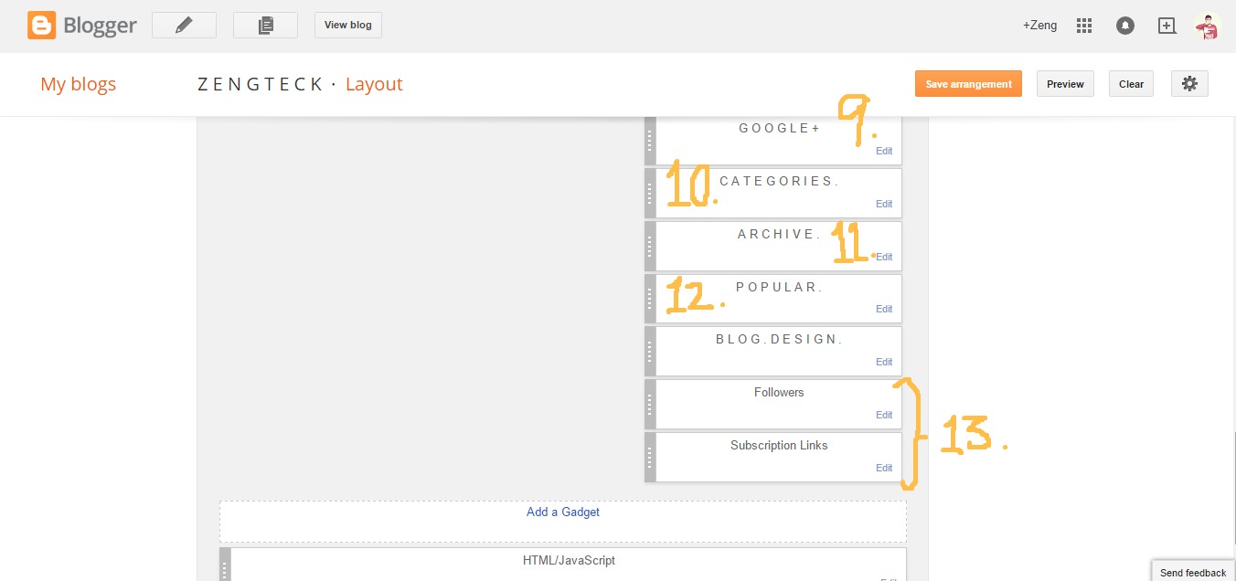Open the settings gear menu
The width and height of the screenshot is (1236, 581).
pyautogui.click(x=1189, y=84)
